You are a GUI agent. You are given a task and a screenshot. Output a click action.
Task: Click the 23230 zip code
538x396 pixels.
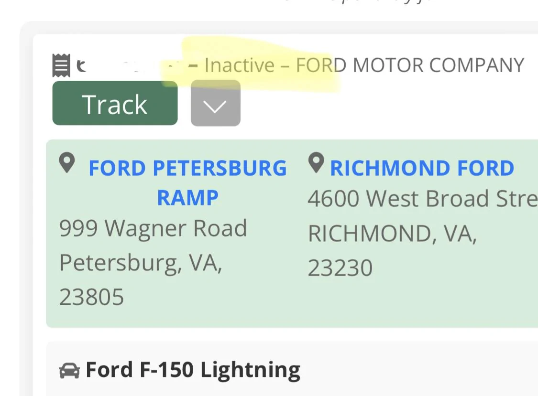pyautogui.click(x=340, y=268)
